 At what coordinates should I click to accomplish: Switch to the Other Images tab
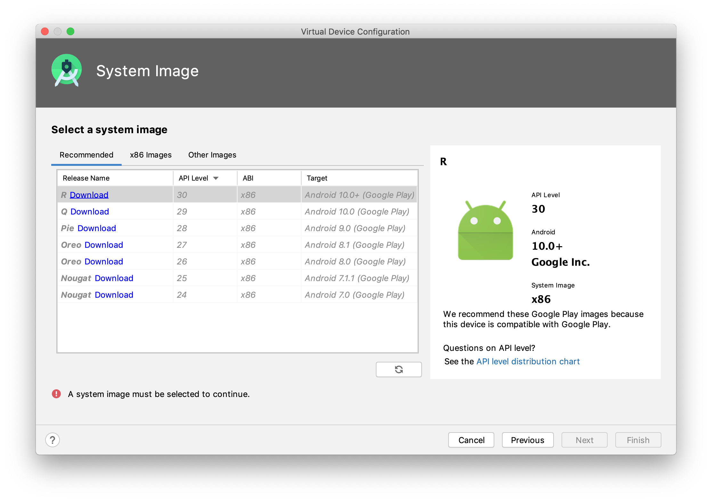click(x=212, y=155)
